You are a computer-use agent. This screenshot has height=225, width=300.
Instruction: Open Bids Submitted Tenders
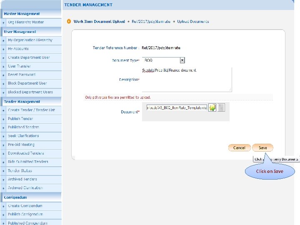tap(28, 162)
